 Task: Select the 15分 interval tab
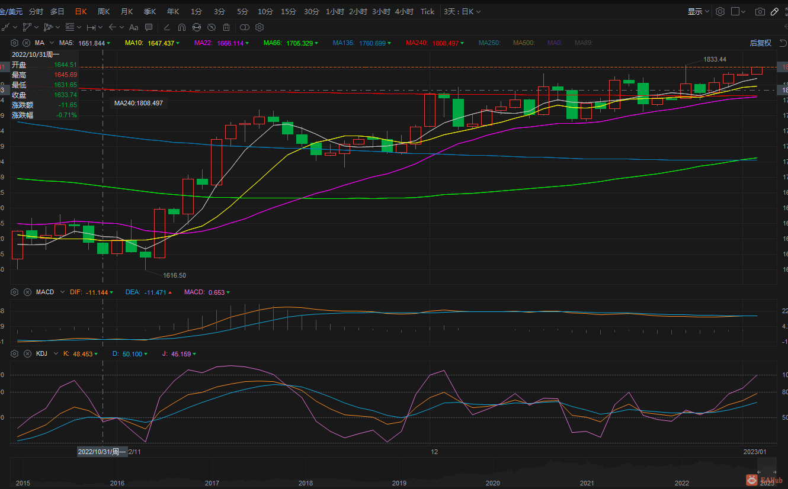pos(289,11)
